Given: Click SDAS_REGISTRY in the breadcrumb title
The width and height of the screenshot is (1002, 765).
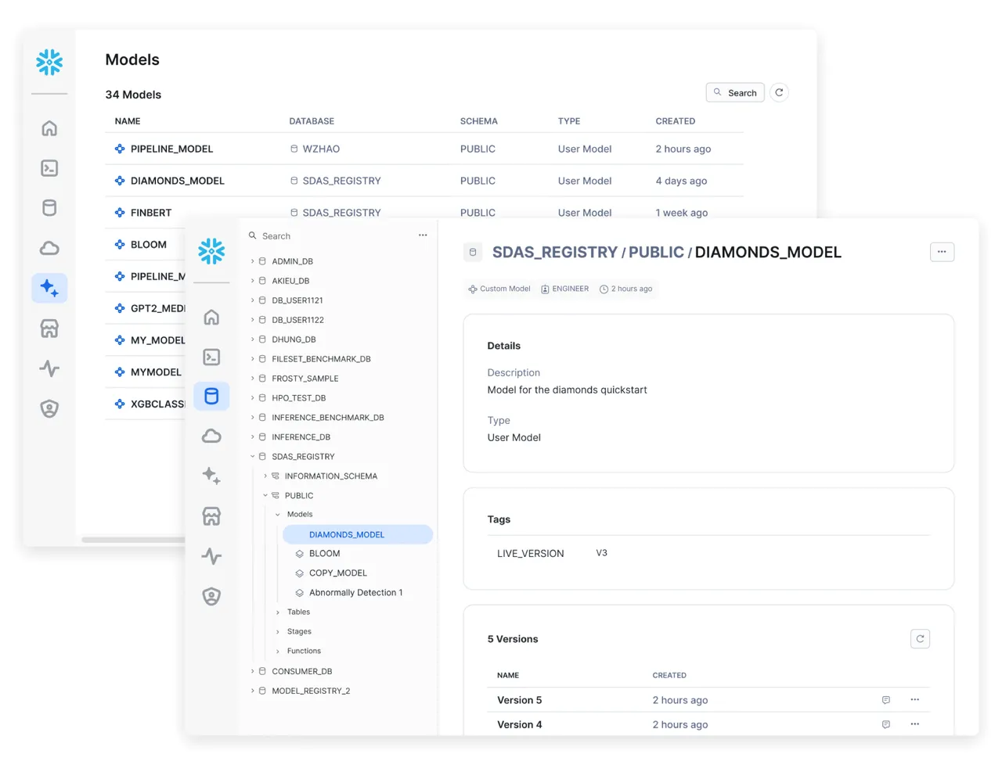Looking at the screenshot, I should point(555,252).
